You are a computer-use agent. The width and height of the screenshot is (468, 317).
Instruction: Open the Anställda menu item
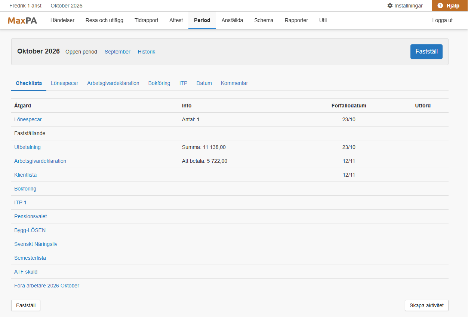[x=232, y=21]
